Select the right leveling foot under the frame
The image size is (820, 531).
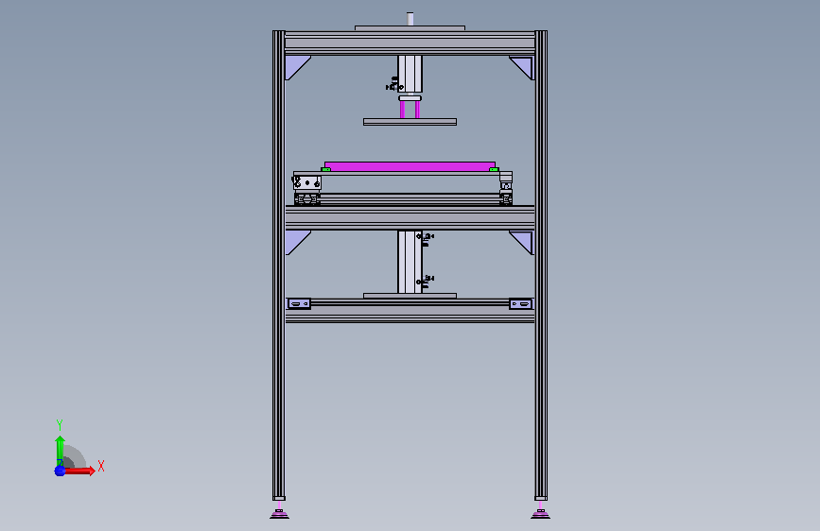tap(540, 514)
